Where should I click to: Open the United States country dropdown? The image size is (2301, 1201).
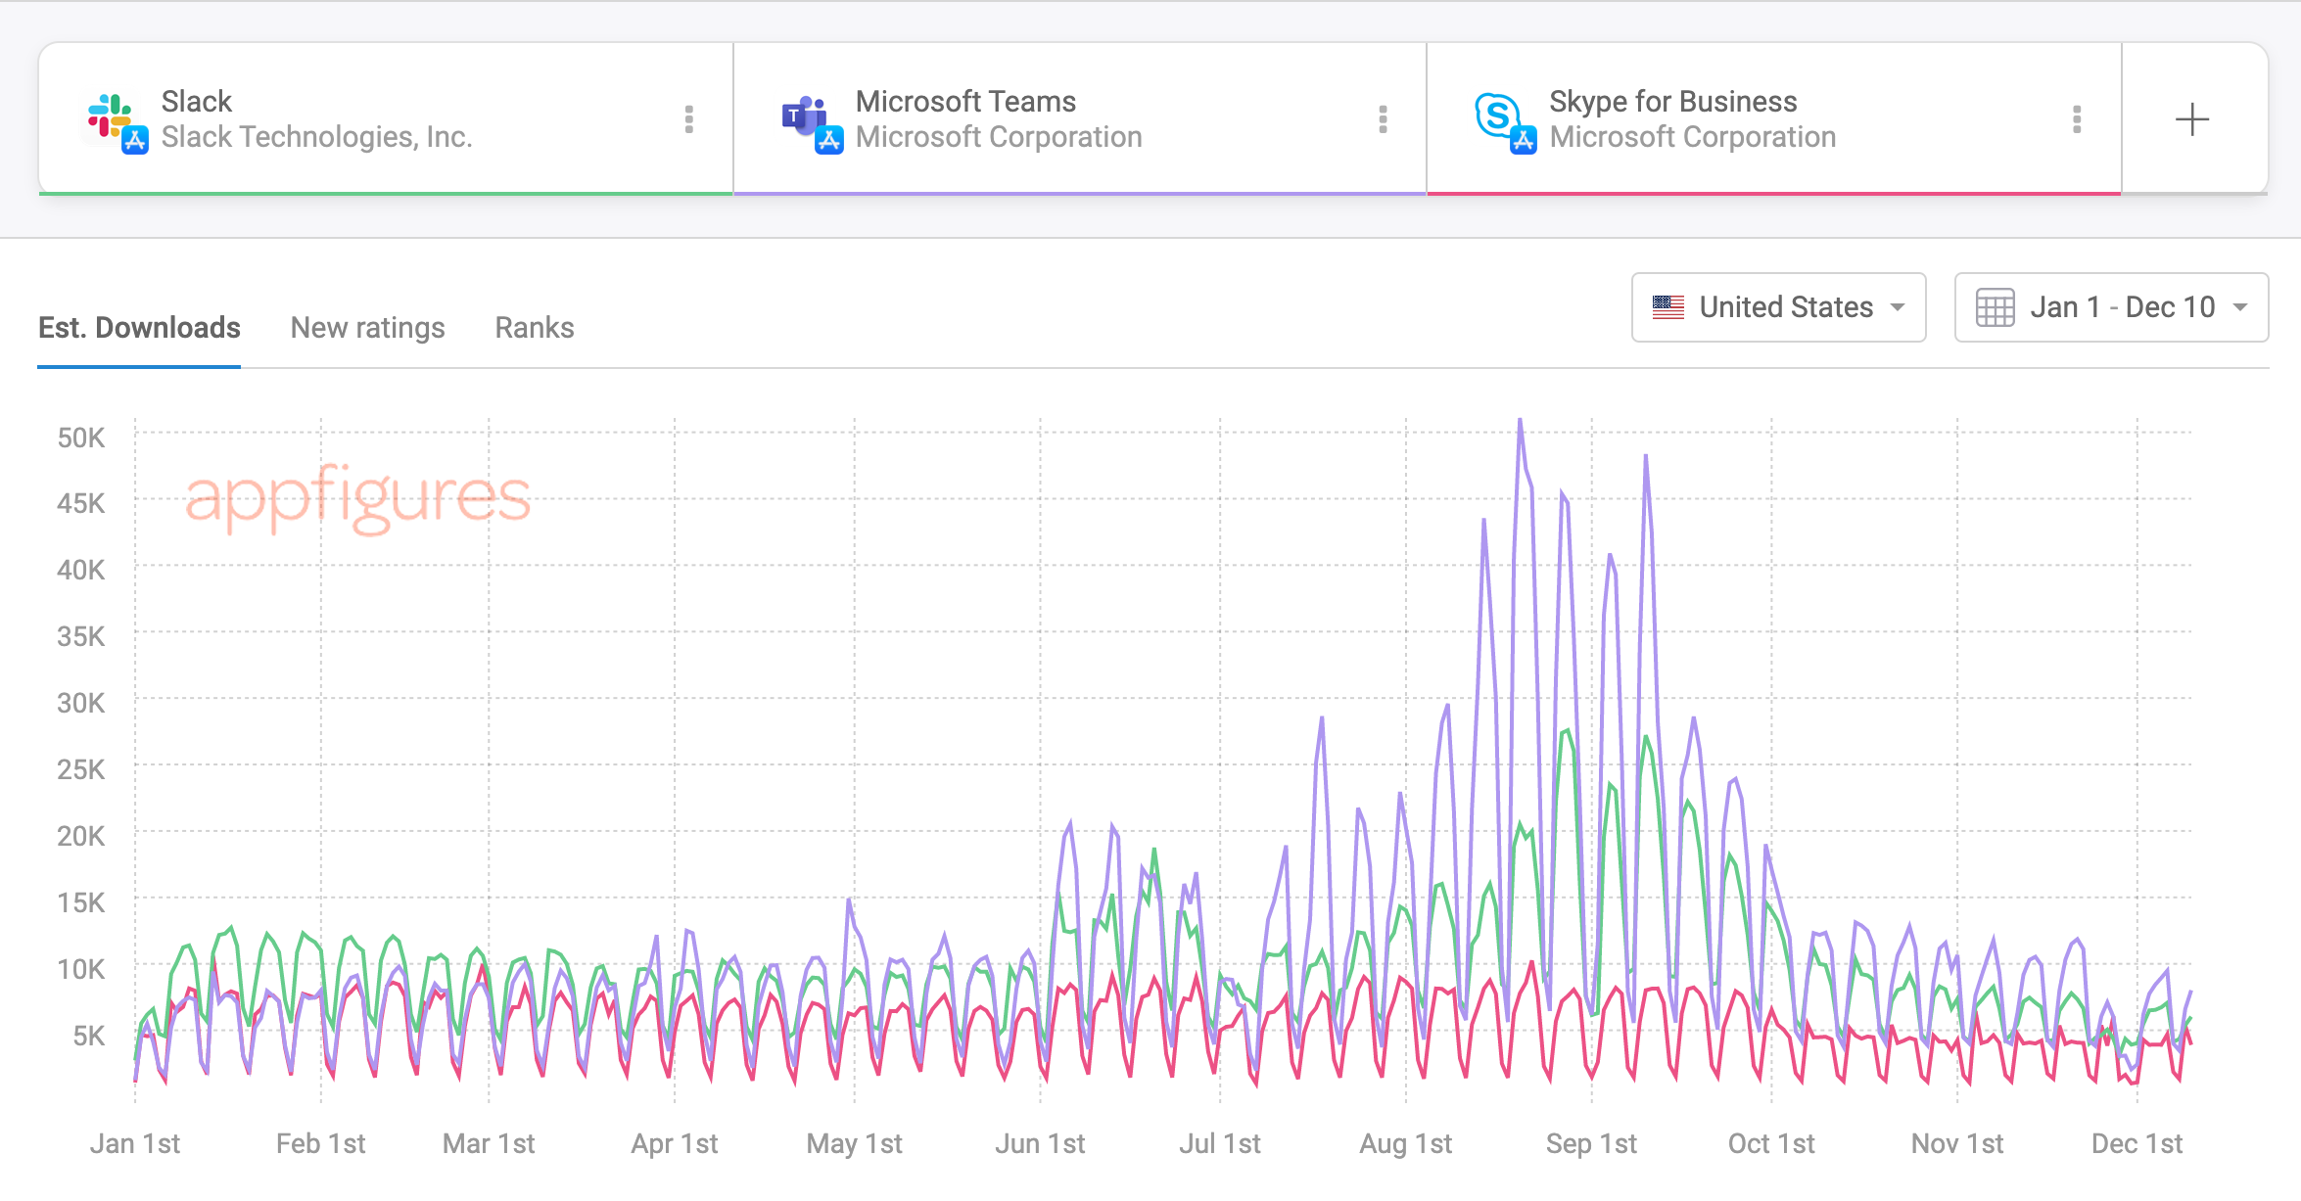[x=1778, y=307]
